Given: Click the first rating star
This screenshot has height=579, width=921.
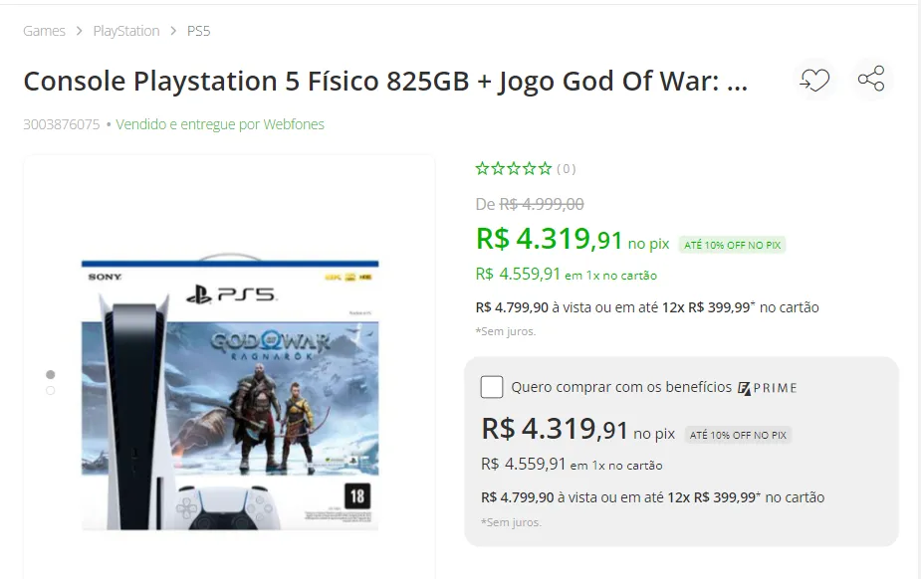Looking at the screenshot, I should pyautogui.click(x=484, y=168).
